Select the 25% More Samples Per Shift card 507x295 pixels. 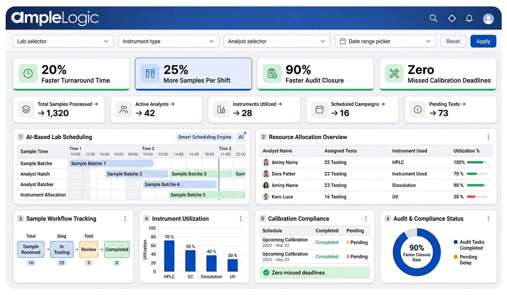pyautogui.click(x=193, y=74)
